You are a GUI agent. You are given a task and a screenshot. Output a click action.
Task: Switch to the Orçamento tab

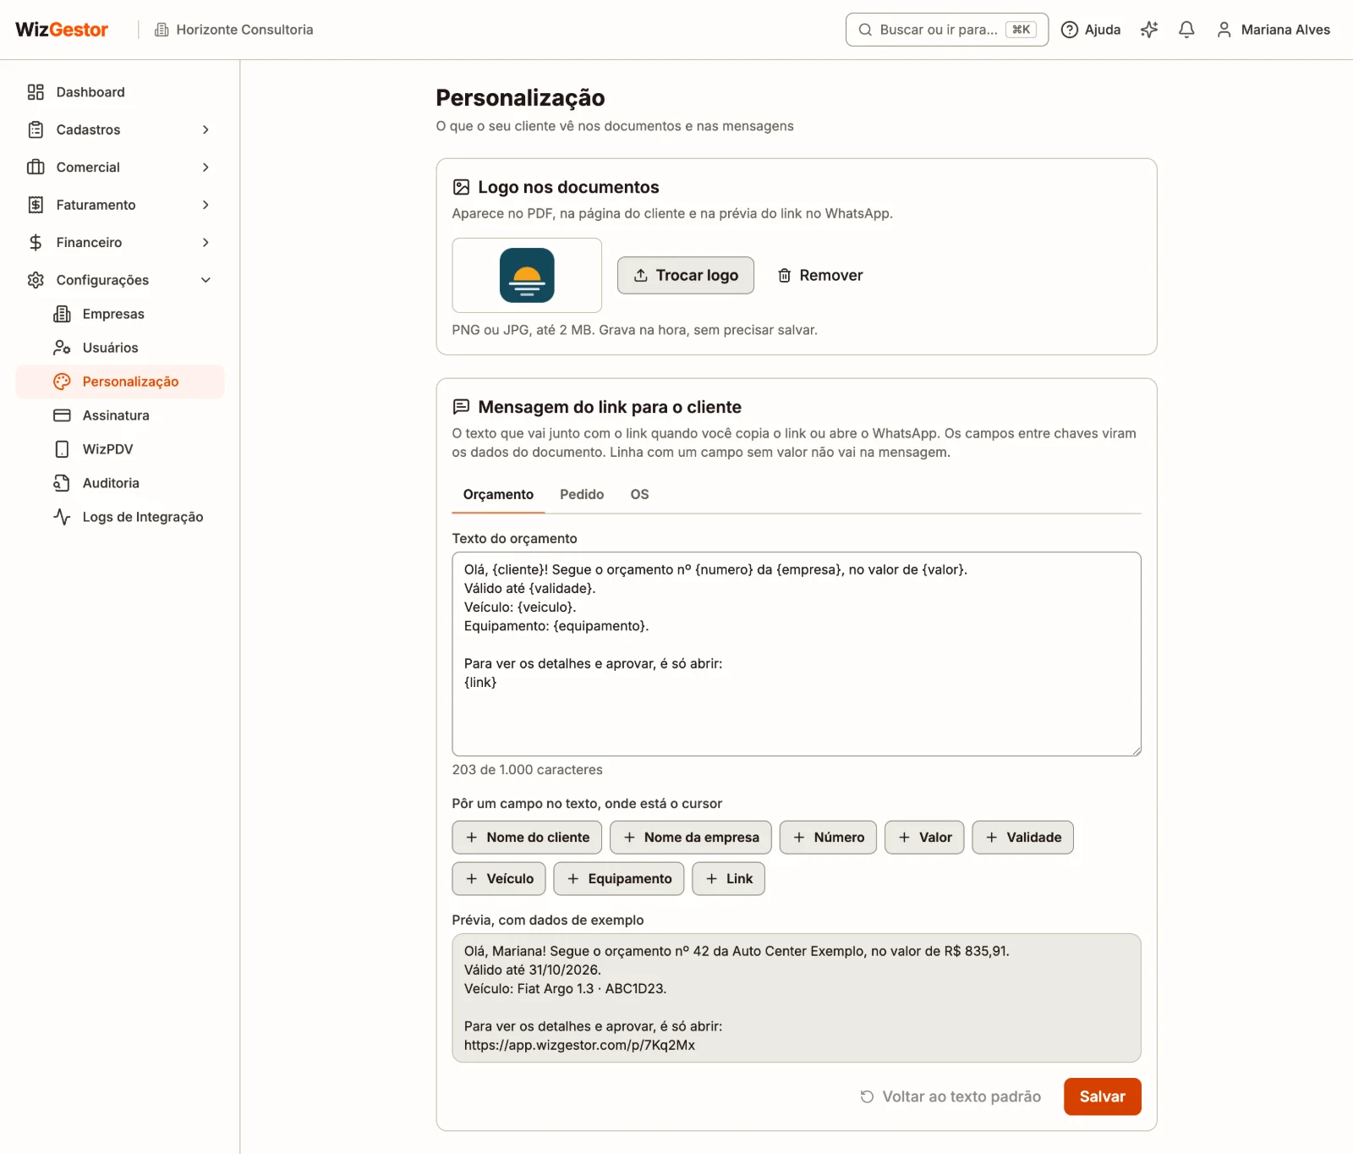tap(498, 495)
